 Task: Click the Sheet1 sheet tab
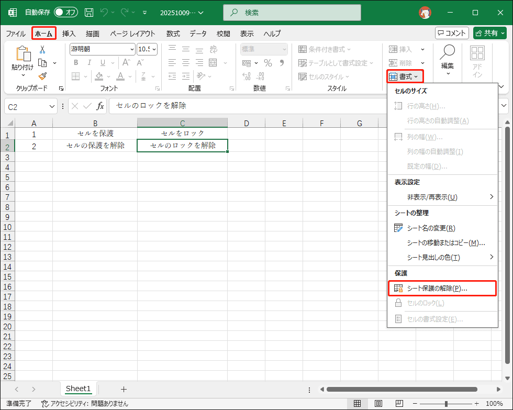click(x=78, y=389)
